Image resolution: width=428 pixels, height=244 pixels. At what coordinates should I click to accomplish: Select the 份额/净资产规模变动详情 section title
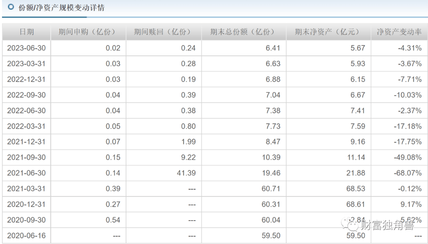click(x=61, y=8)
